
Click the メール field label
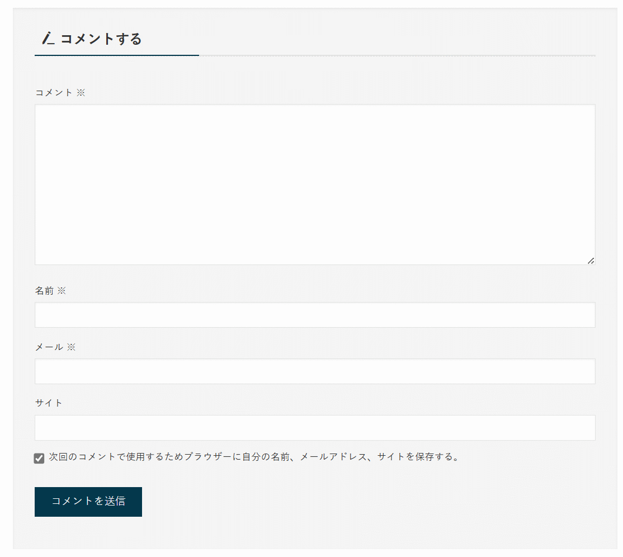tap(49, 347)
